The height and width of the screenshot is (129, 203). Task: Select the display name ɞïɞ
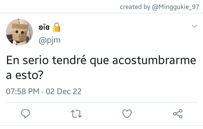click(x=44, y=27)
